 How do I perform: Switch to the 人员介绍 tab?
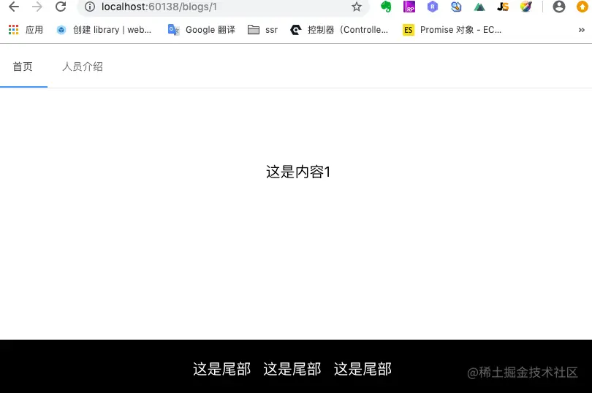pos(83,66)
